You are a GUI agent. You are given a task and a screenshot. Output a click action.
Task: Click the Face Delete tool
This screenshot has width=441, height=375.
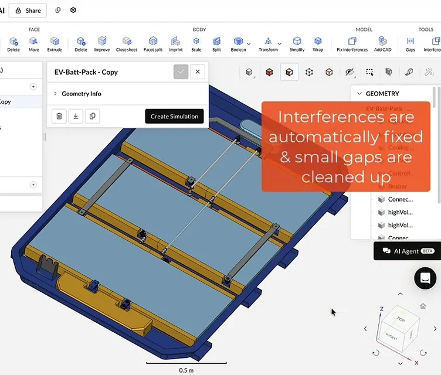coord(13,44)
